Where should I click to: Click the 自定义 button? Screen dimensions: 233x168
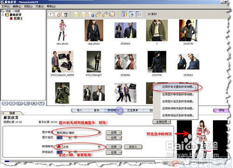point(133,147)
